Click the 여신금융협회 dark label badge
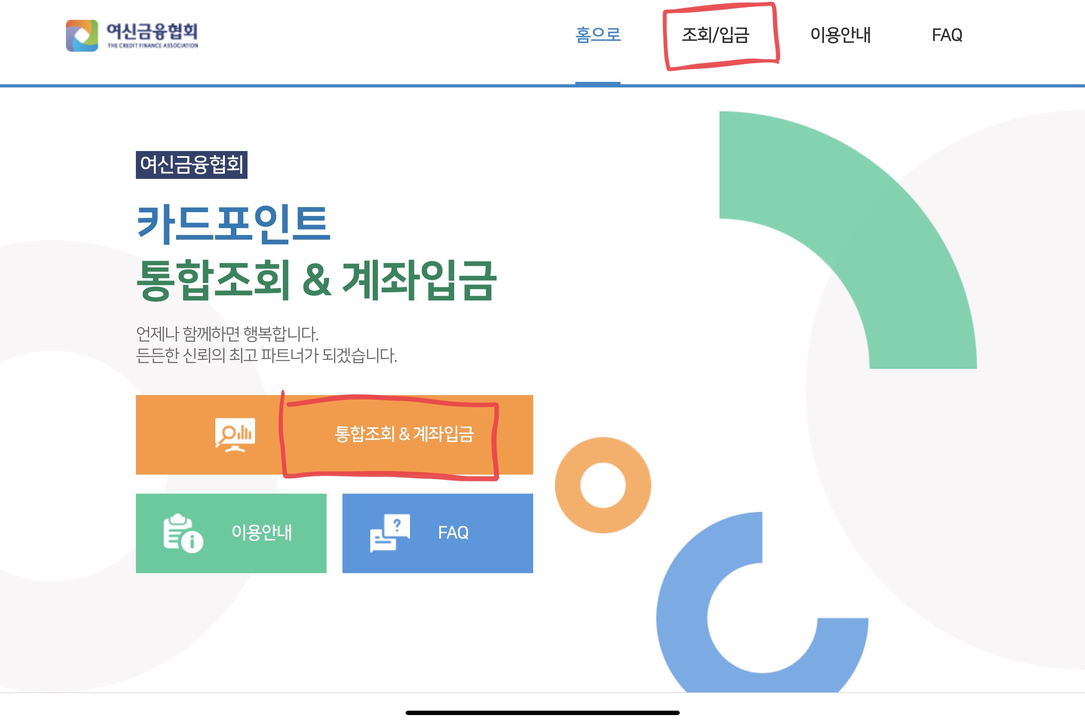This screenshot has height=721, width=1085. (191, 165)
